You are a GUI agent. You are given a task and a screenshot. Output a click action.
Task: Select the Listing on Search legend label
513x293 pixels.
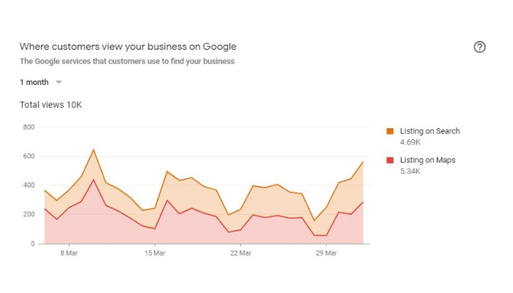click(429, 131)
